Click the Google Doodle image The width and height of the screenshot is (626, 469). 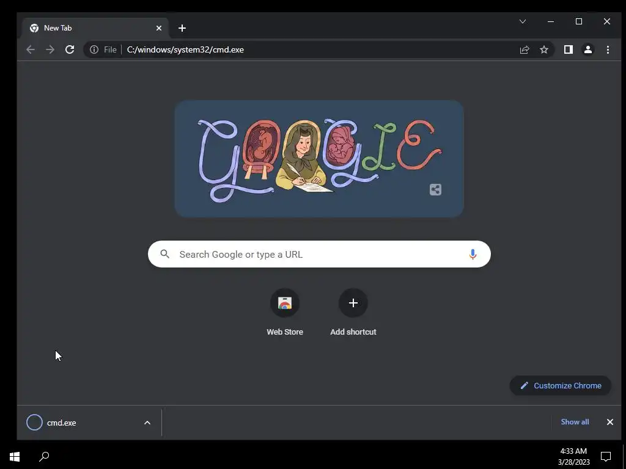coord(319,159)
